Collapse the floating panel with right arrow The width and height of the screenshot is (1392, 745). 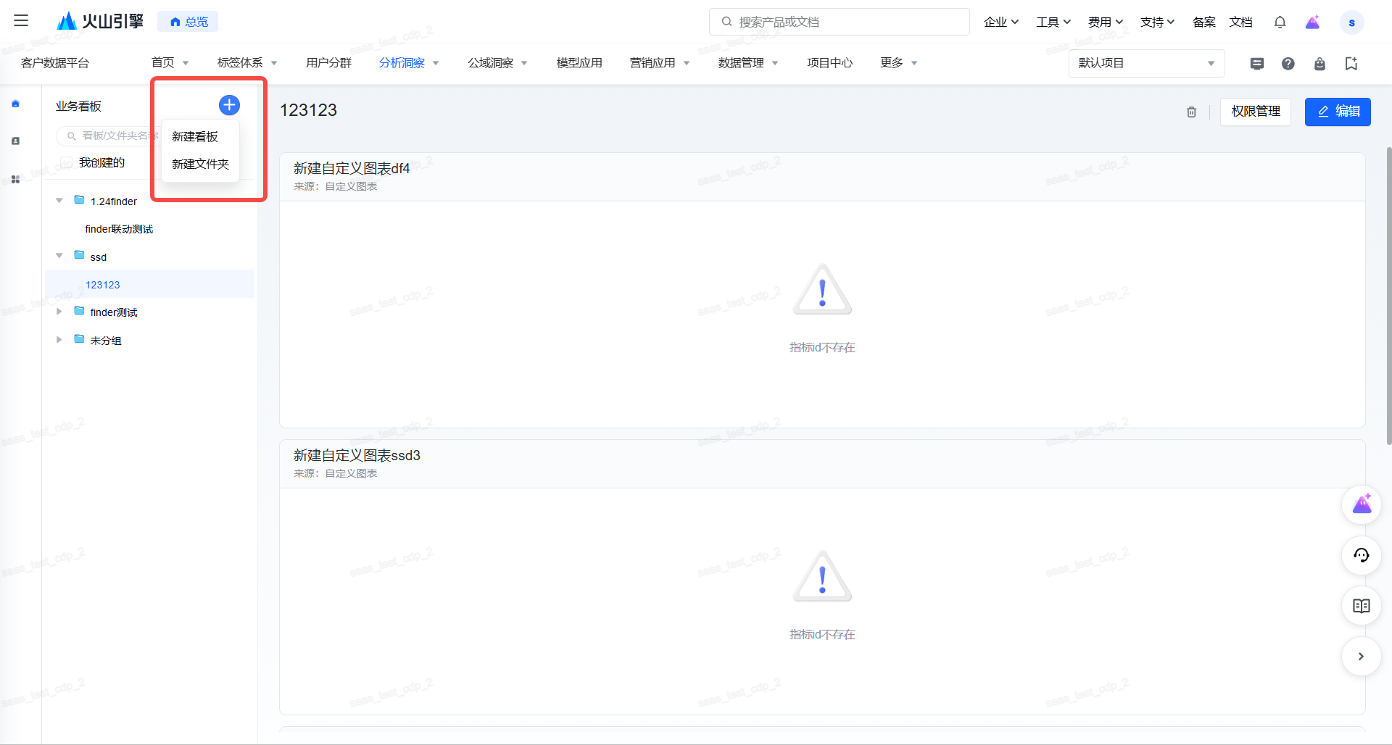click(1362, 657)
